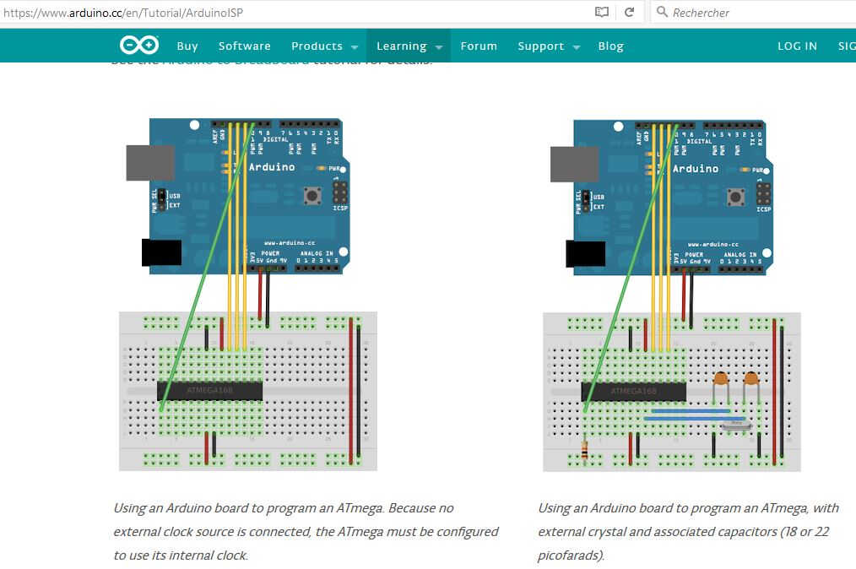Expand the Products dropdown arrow
This screenshot has width=856, height=569.
[x=355, y=47]
